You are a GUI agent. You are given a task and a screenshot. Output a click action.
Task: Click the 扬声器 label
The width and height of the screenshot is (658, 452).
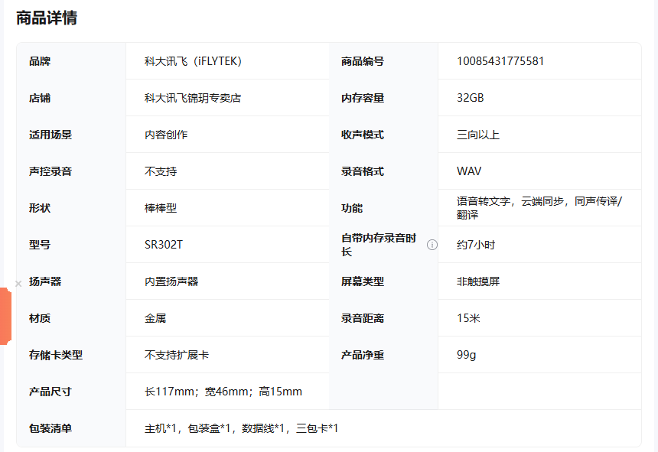coord(45,281)
